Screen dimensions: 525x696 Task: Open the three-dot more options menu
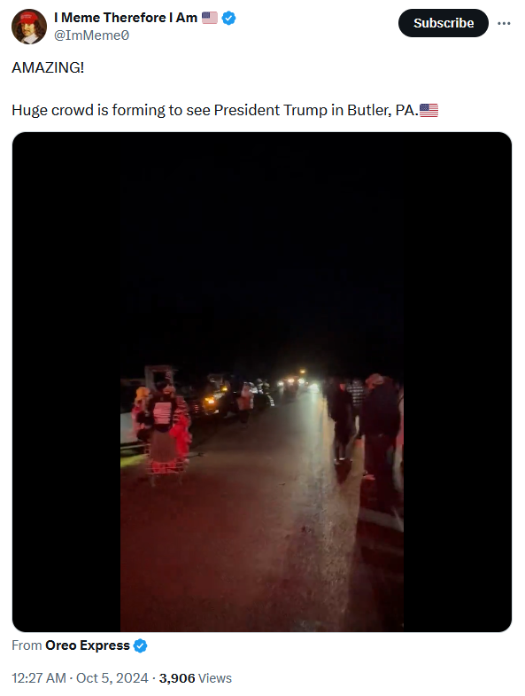point(504,23)
